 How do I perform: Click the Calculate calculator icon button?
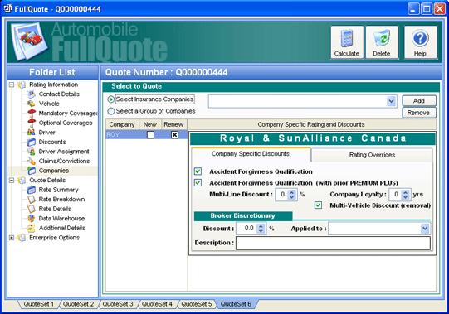tap(347, 42)
